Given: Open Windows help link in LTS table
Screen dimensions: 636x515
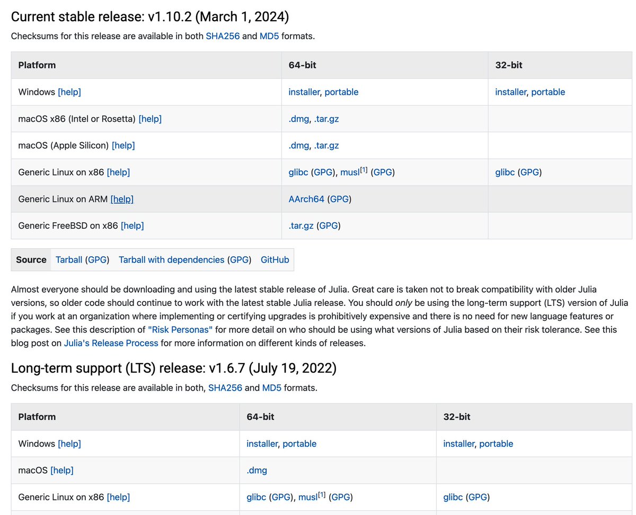Looking at the screenshot, I should tap(69, 444).
